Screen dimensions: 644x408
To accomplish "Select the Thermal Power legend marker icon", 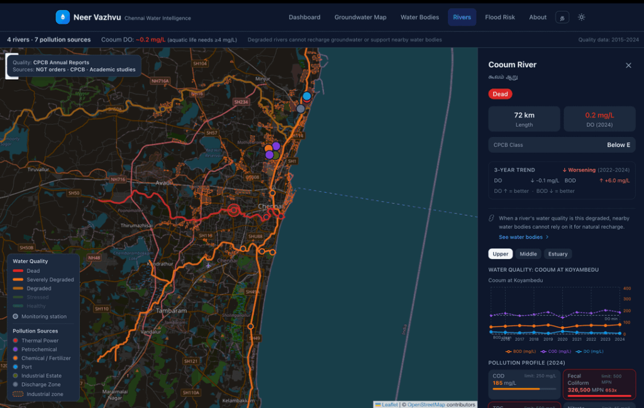I will click(x=15, y=341).
